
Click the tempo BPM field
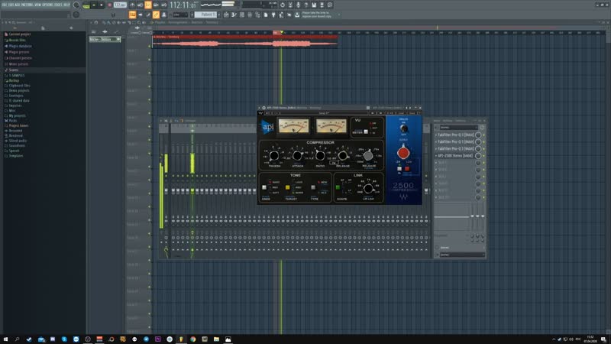120,5
